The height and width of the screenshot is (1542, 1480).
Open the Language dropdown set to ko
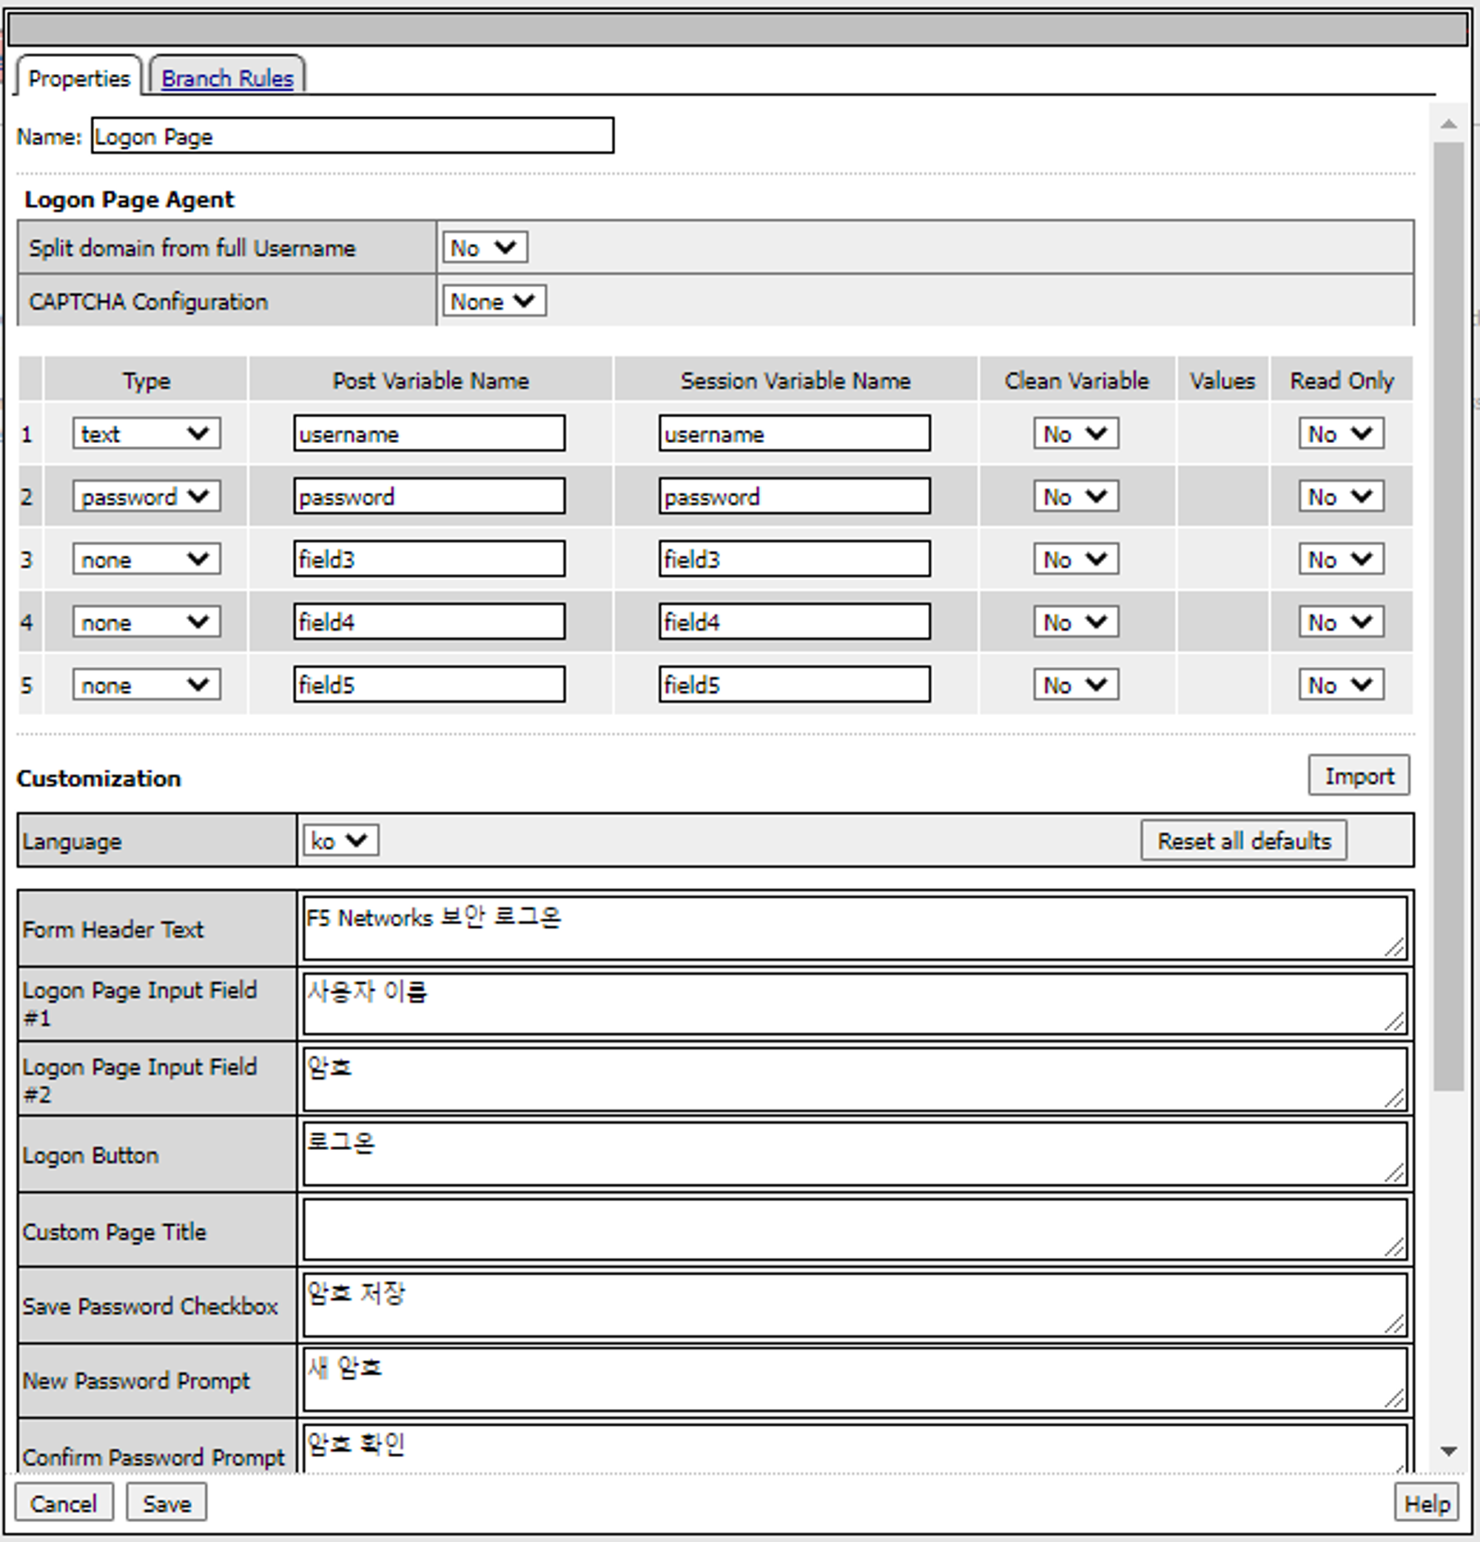340,840
